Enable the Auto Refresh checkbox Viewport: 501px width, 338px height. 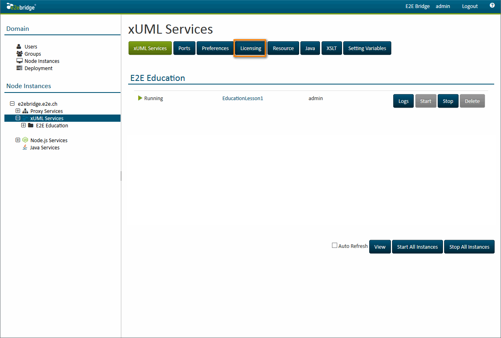(334, 245)
